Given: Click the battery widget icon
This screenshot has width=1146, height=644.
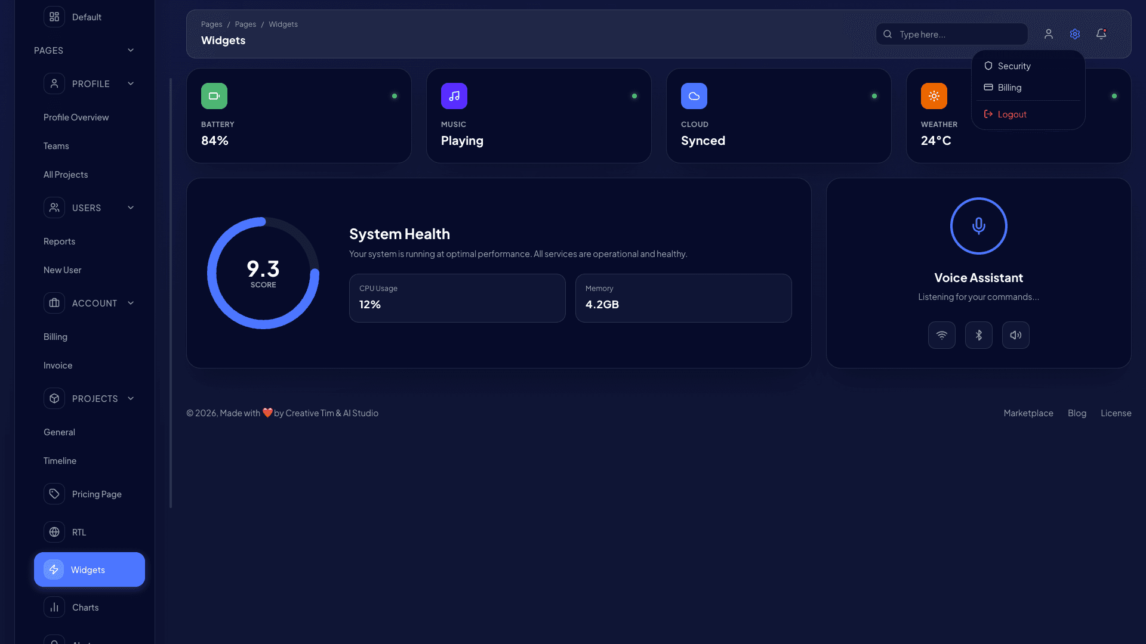Looking at the screenshot, I should [214, 95].
